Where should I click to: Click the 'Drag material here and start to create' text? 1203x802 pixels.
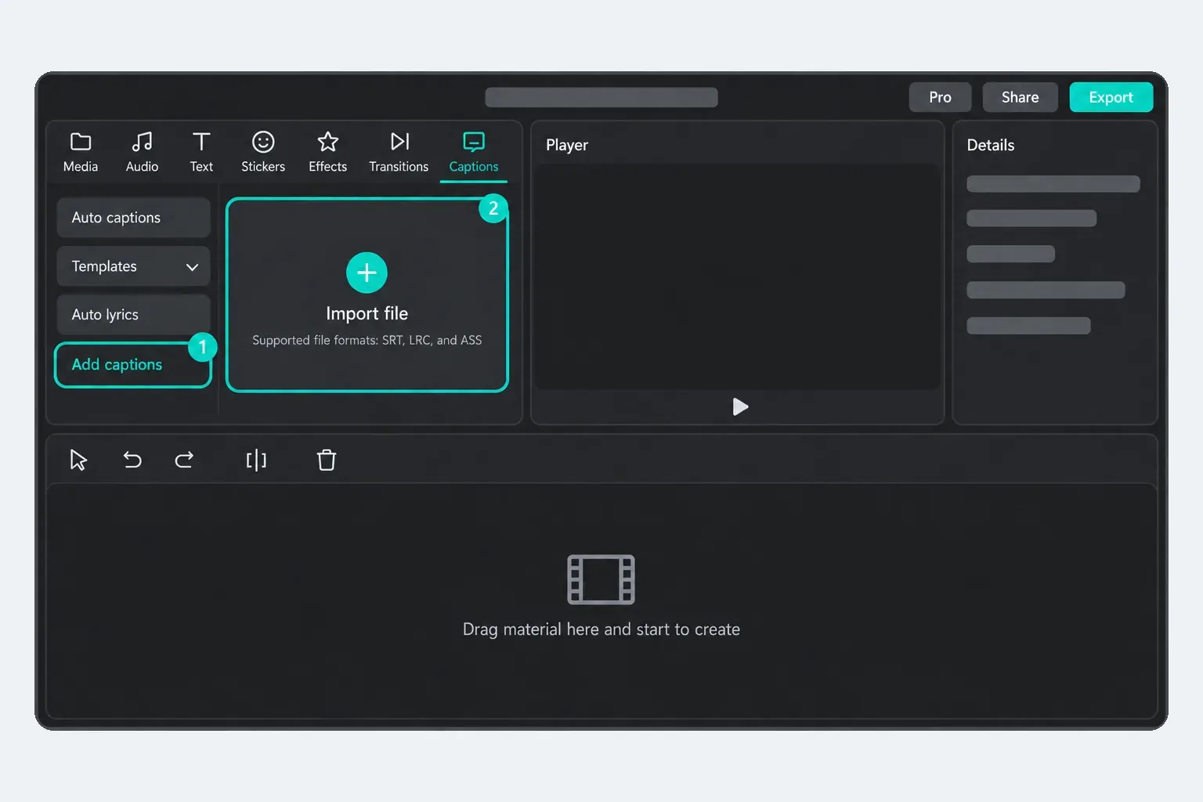601,630
